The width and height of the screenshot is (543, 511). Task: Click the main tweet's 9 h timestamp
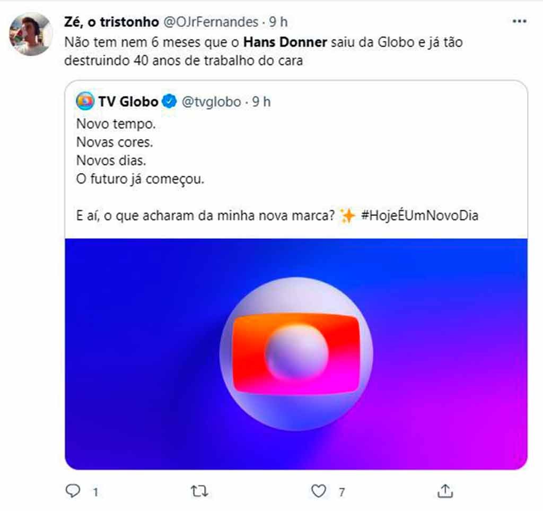point(278,22)
